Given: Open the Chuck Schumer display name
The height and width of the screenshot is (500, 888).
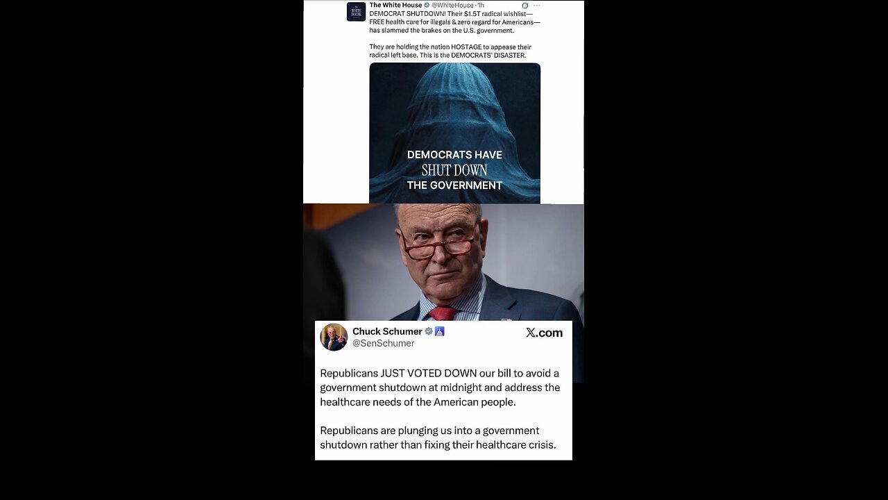Looking at the screenshot, I should (387, 331).
